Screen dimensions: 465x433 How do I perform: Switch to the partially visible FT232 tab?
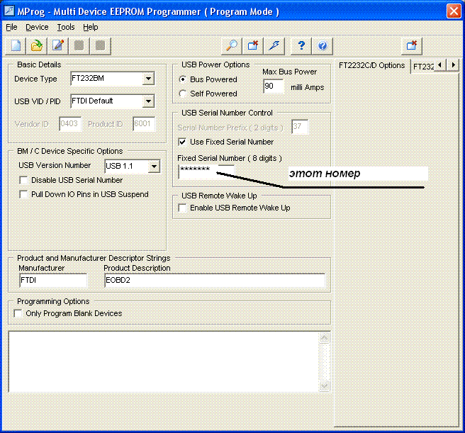click(422, 67)
